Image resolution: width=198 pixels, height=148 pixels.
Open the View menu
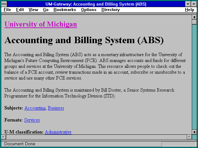[x=33, y=10]
